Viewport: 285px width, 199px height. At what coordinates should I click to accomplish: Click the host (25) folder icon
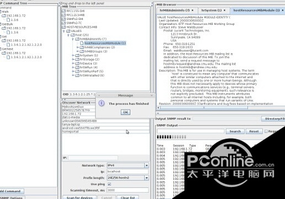click(73, 35)
